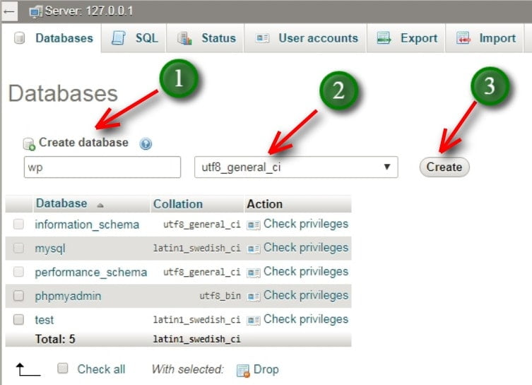This screenshot has height=385, width=532.
Task: Click the utf8_bin collation of phpmyadmin
Action: pos(220,296)
